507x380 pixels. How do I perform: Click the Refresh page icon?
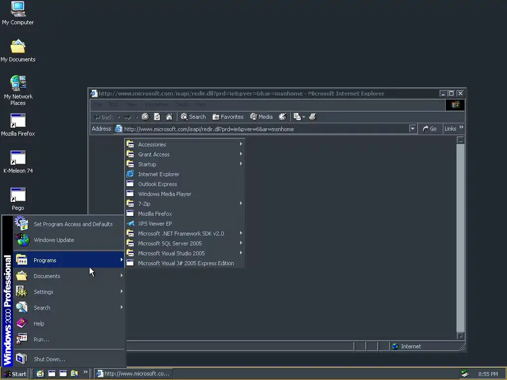tap(157, 117)
